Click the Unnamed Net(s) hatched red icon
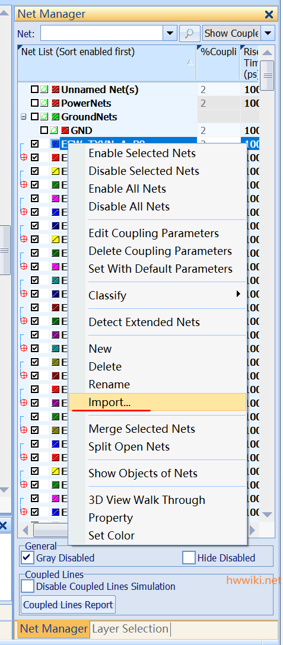Image resolution: width=283 pixels, height=645 pixels. (55, 90)
